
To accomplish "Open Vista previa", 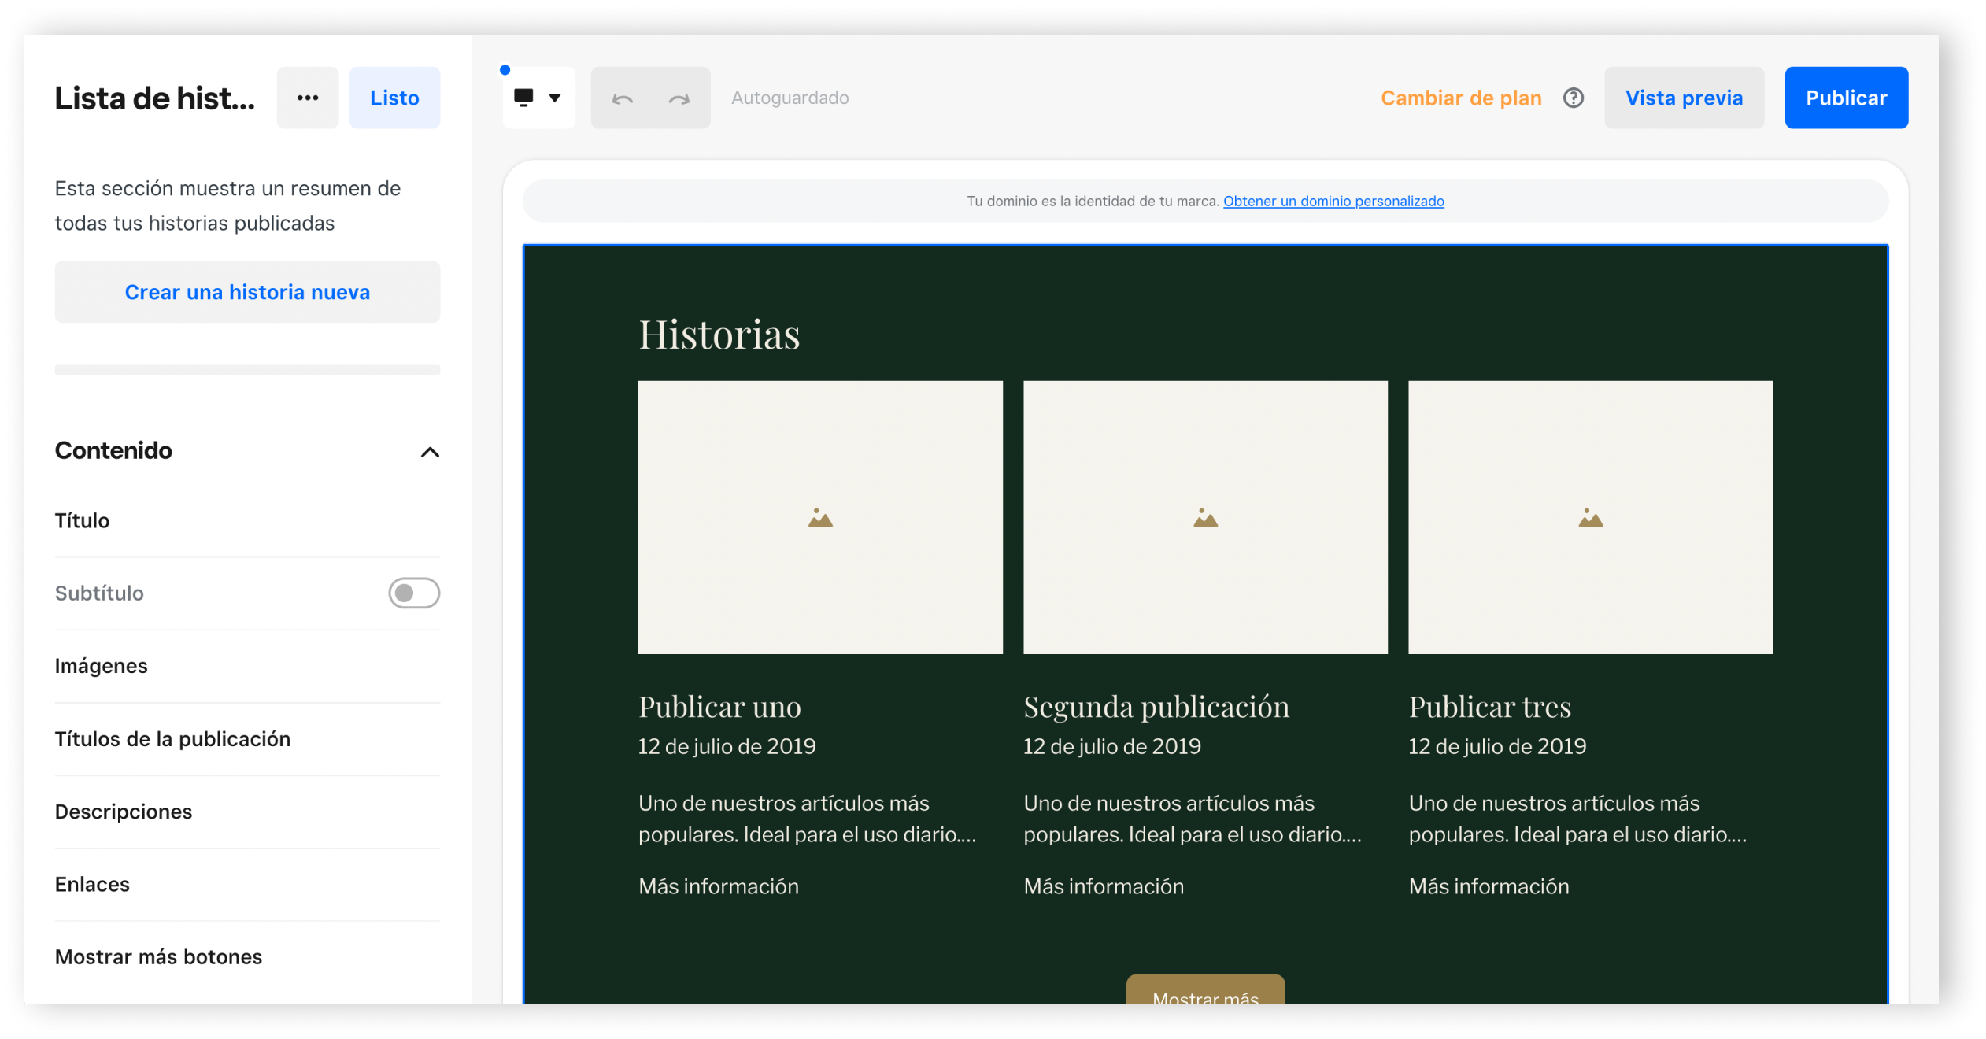I will (x=1684, y=98).
